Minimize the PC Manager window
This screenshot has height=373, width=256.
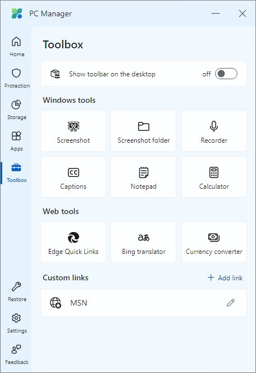(x=216, y=13)
